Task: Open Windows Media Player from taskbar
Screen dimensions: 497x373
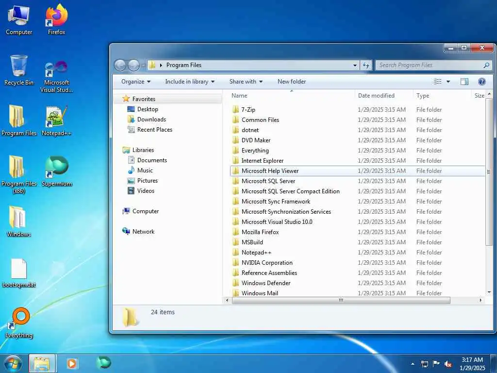Action: click(72, 363)
